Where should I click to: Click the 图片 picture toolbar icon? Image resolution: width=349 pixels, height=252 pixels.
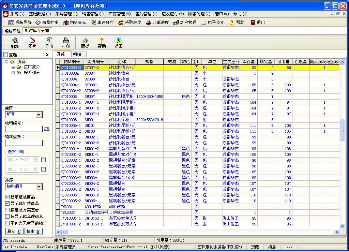click(x=32, y=43)
